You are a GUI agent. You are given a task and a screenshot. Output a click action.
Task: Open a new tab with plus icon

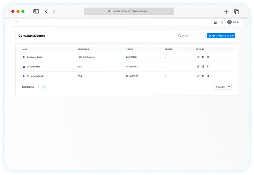pyautogui.click(x=226, y=12)
